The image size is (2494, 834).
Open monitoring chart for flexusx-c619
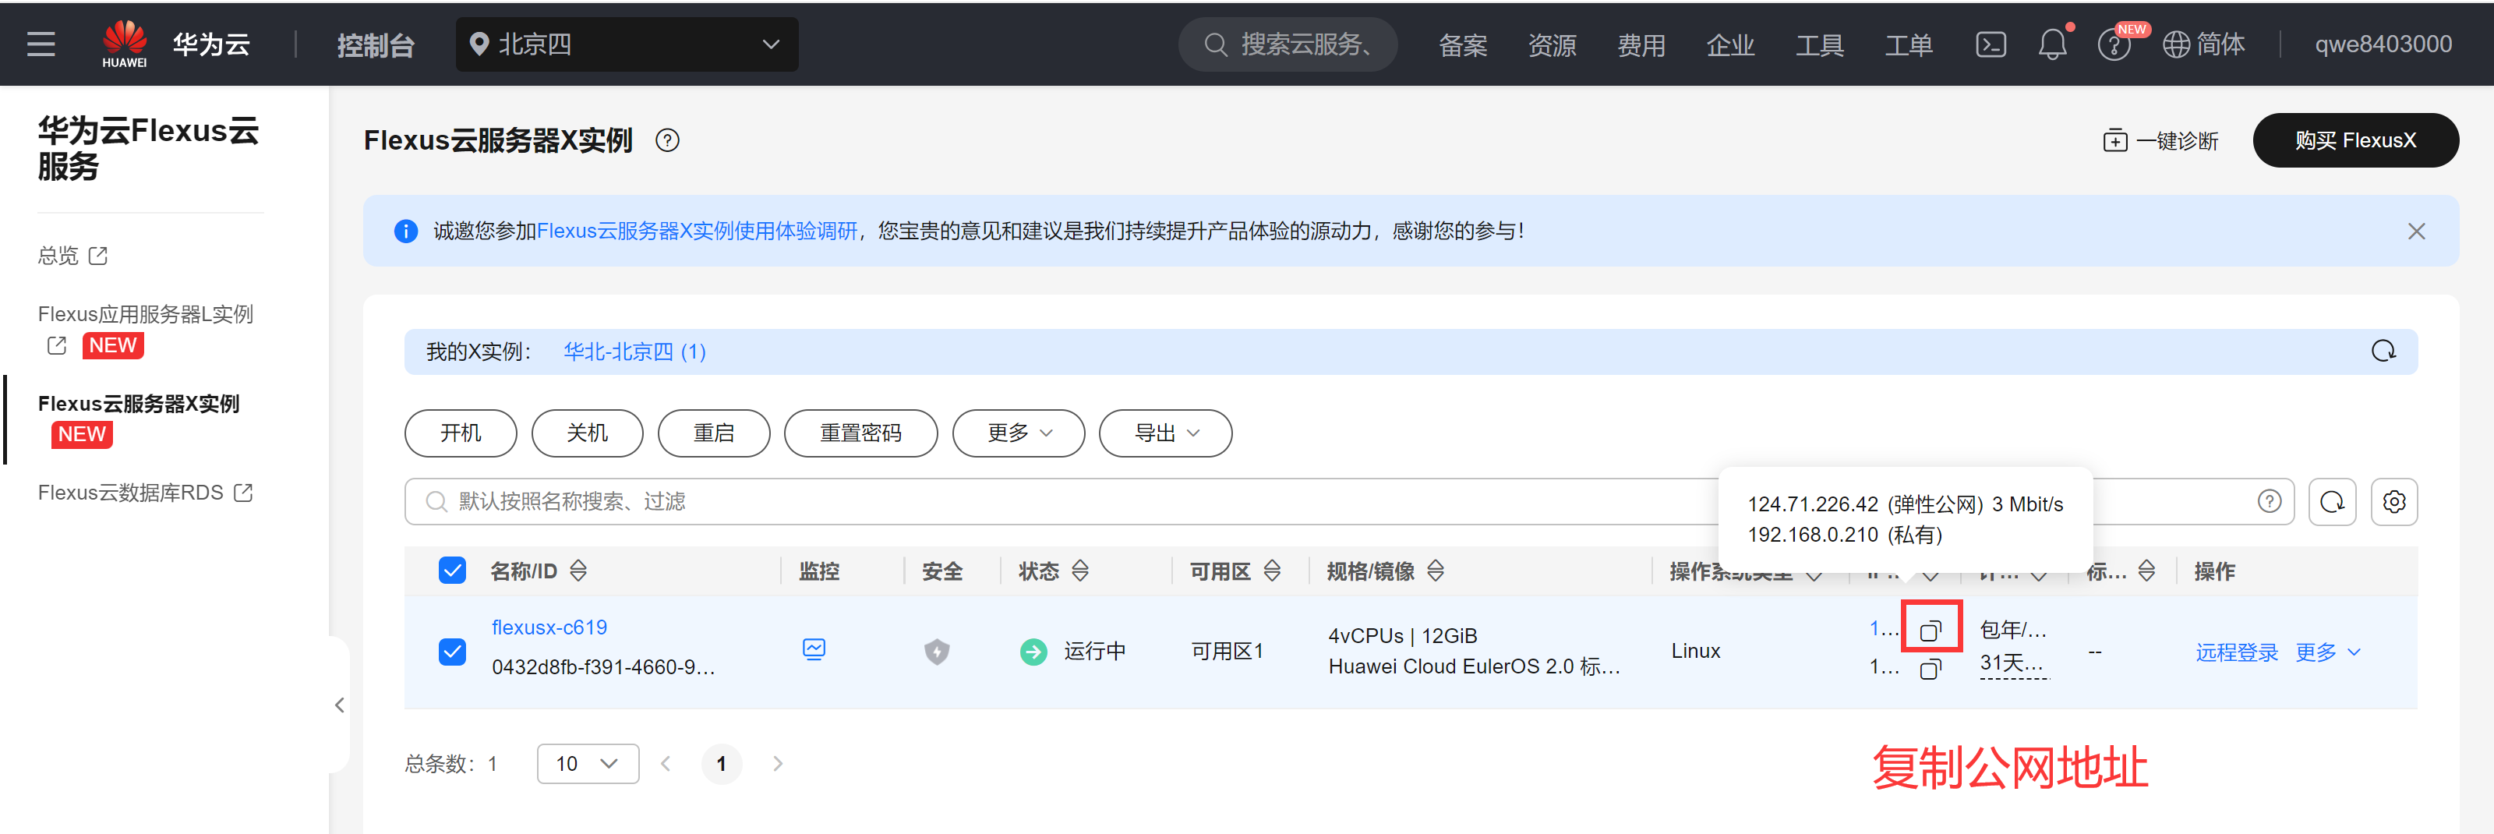pyautogui.click(x=814, y=649)
